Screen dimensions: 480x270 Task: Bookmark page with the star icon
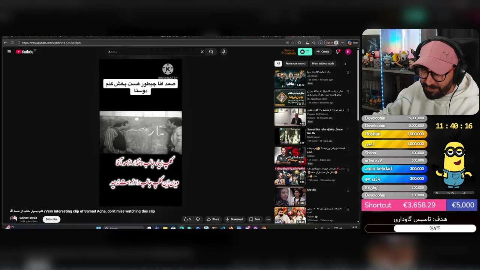293,43
